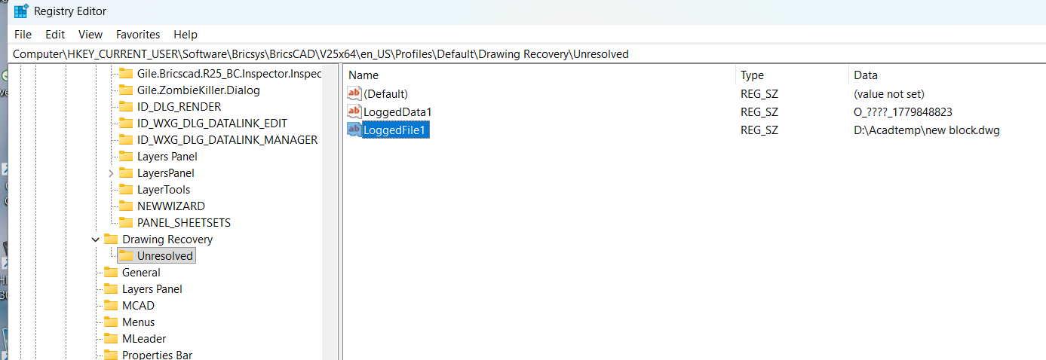Click the folder icon of Menus
The image size is (1046, 360).
point(111,322)
